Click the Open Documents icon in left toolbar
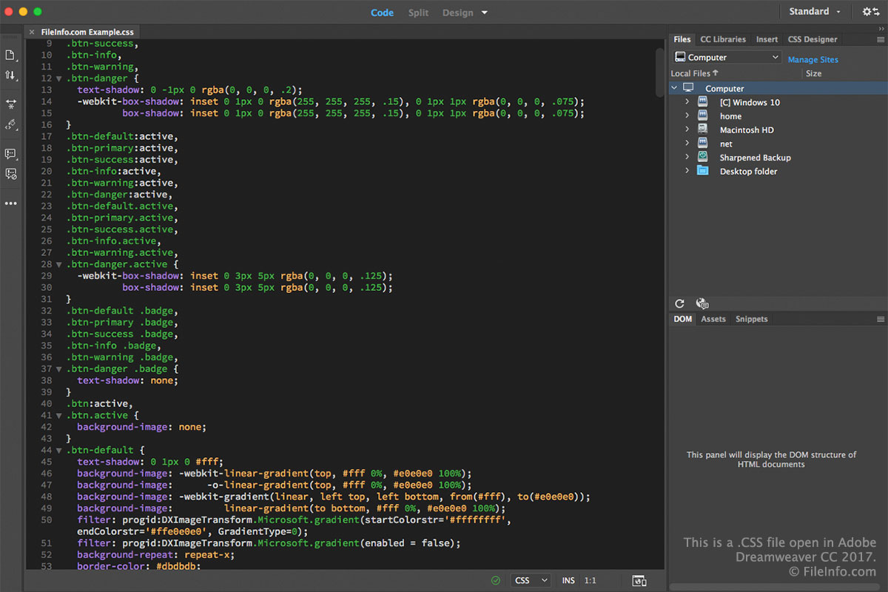Image resolution: width=888 pixels, height=592 pixels. pos(10,55)
